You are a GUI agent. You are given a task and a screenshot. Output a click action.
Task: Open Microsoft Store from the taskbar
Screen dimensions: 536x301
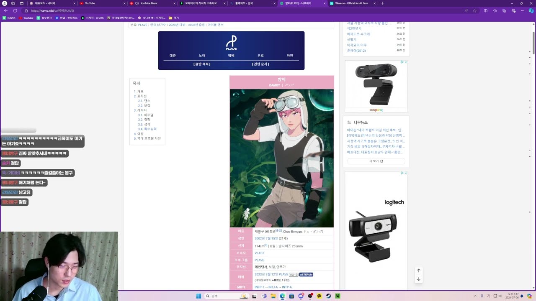pyautogui.click(x=291, y=296)
